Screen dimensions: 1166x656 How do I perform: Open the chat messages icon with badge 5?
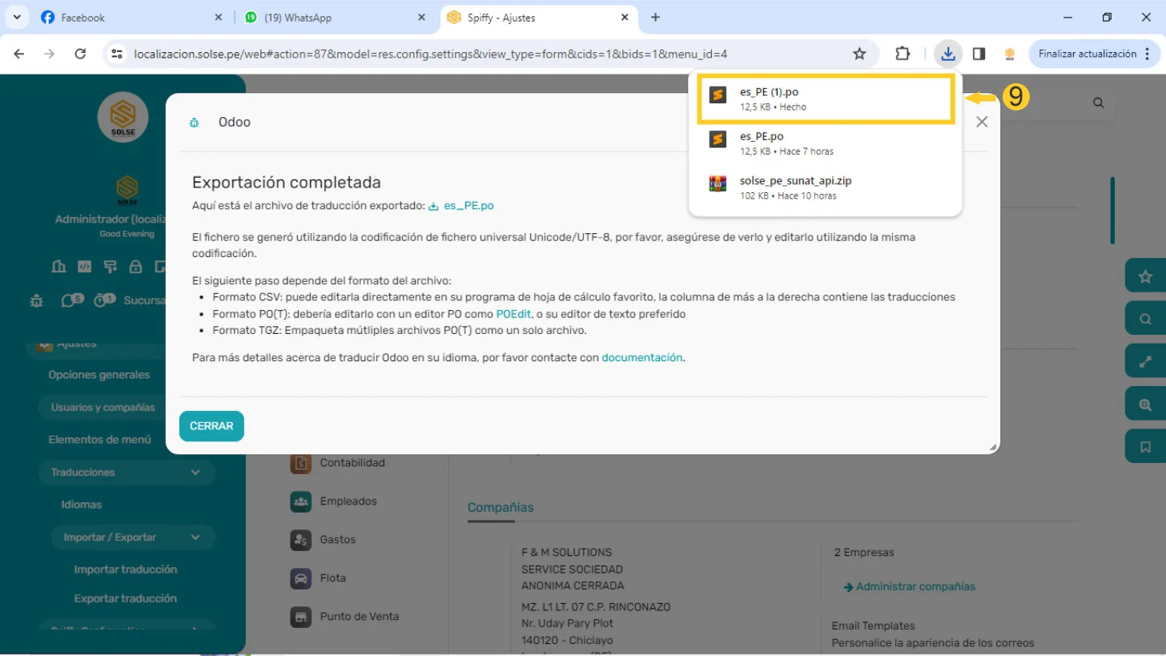click(70, 301)
